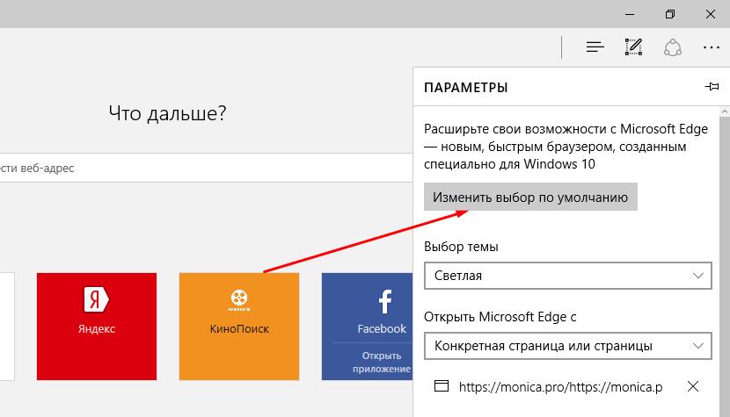The width and height of the screenshot is (730, 417).
Task: Minimize the Edge browser window
Action: coord(630,14)
